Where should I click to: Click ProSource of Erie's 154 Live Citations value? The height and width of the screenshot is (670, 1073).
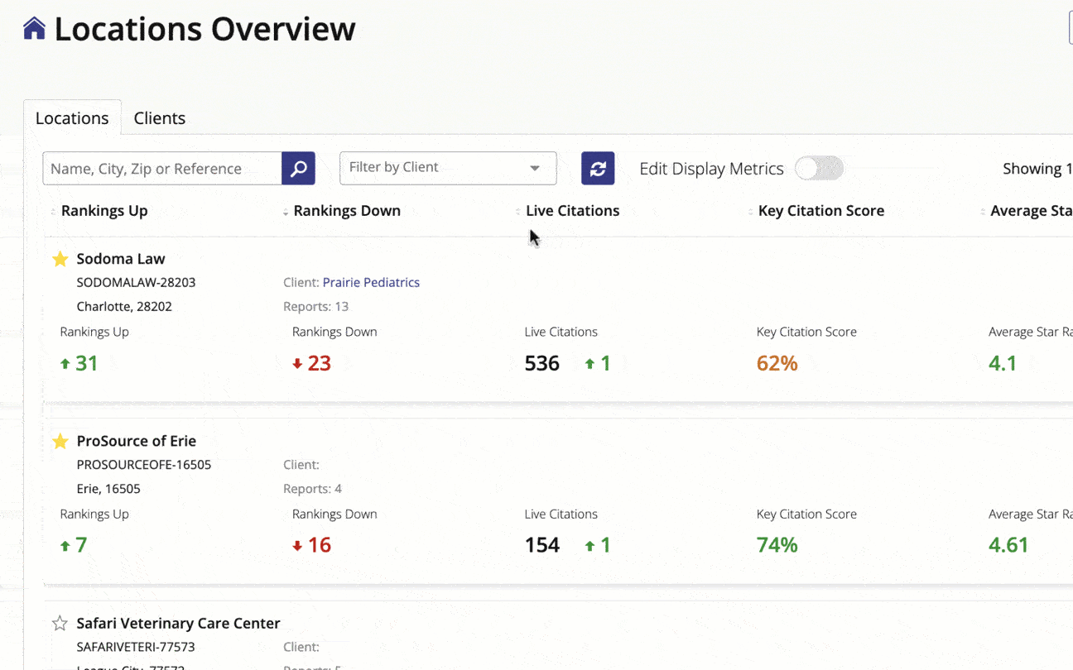(x=542, y=545)
